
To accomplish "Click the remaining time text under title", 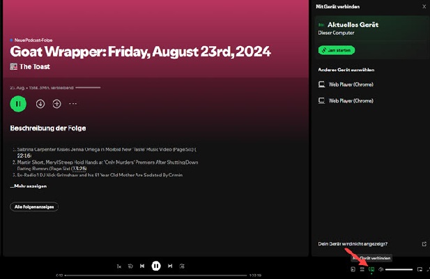I will click(42, 87).
